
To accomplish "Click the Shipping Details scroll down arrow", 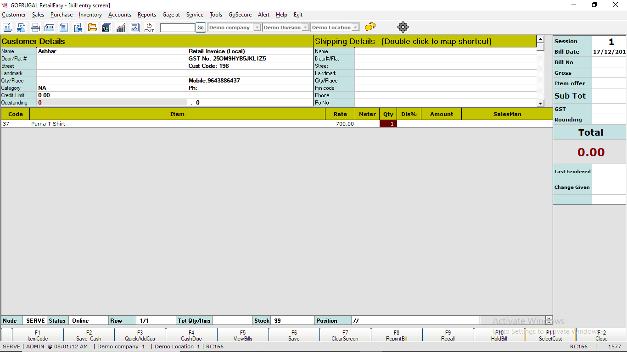I will [x=540, y=103].
